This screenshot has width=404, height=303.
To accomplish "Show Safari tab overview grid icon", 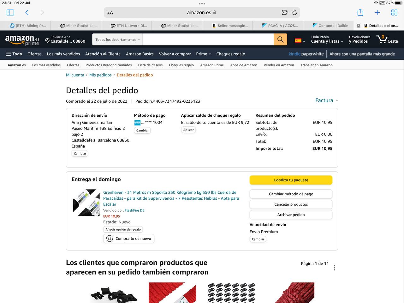I will (394, 13).
